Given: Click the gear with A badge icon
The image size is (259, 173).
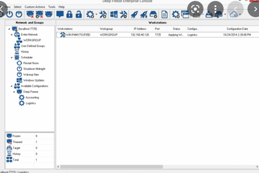Looking at the screenshot, I should click(176, 14).
